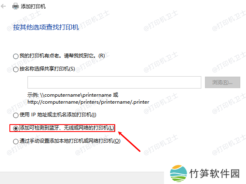Go back using the left arrow icon
The image size is (246, 184).
tap(3, 7)
